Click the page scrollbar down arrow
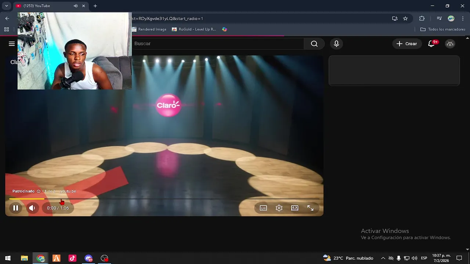The image size is (470, 264). pyautogui.click(x=467, y=249)
